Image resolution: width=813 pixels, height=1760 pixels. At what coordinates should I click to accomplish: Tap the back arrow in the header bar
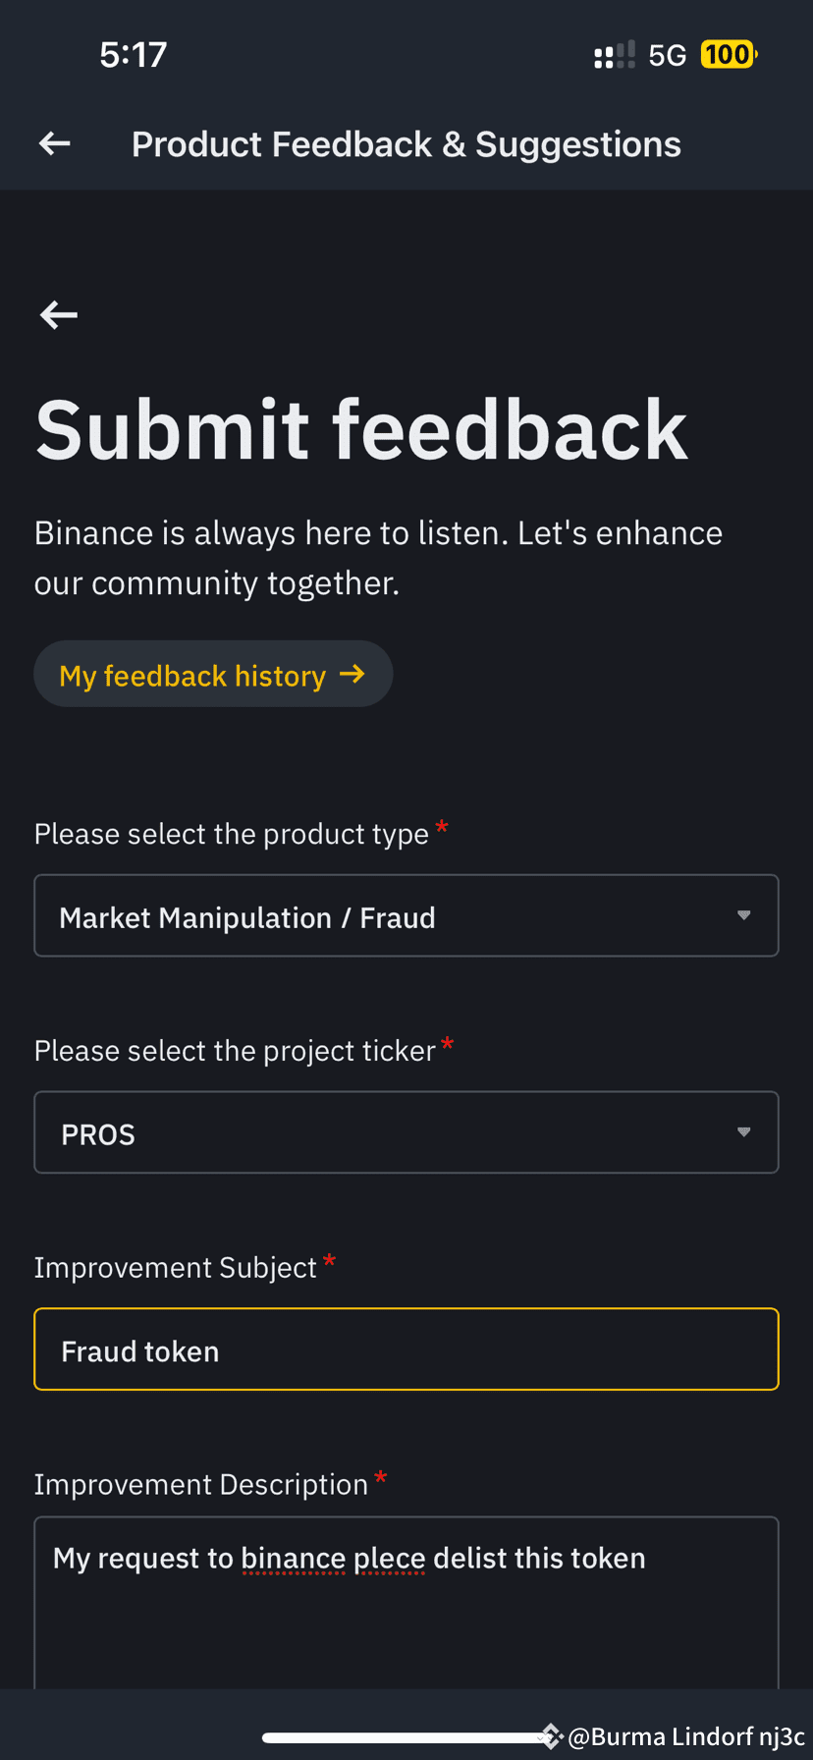[53, 142]
